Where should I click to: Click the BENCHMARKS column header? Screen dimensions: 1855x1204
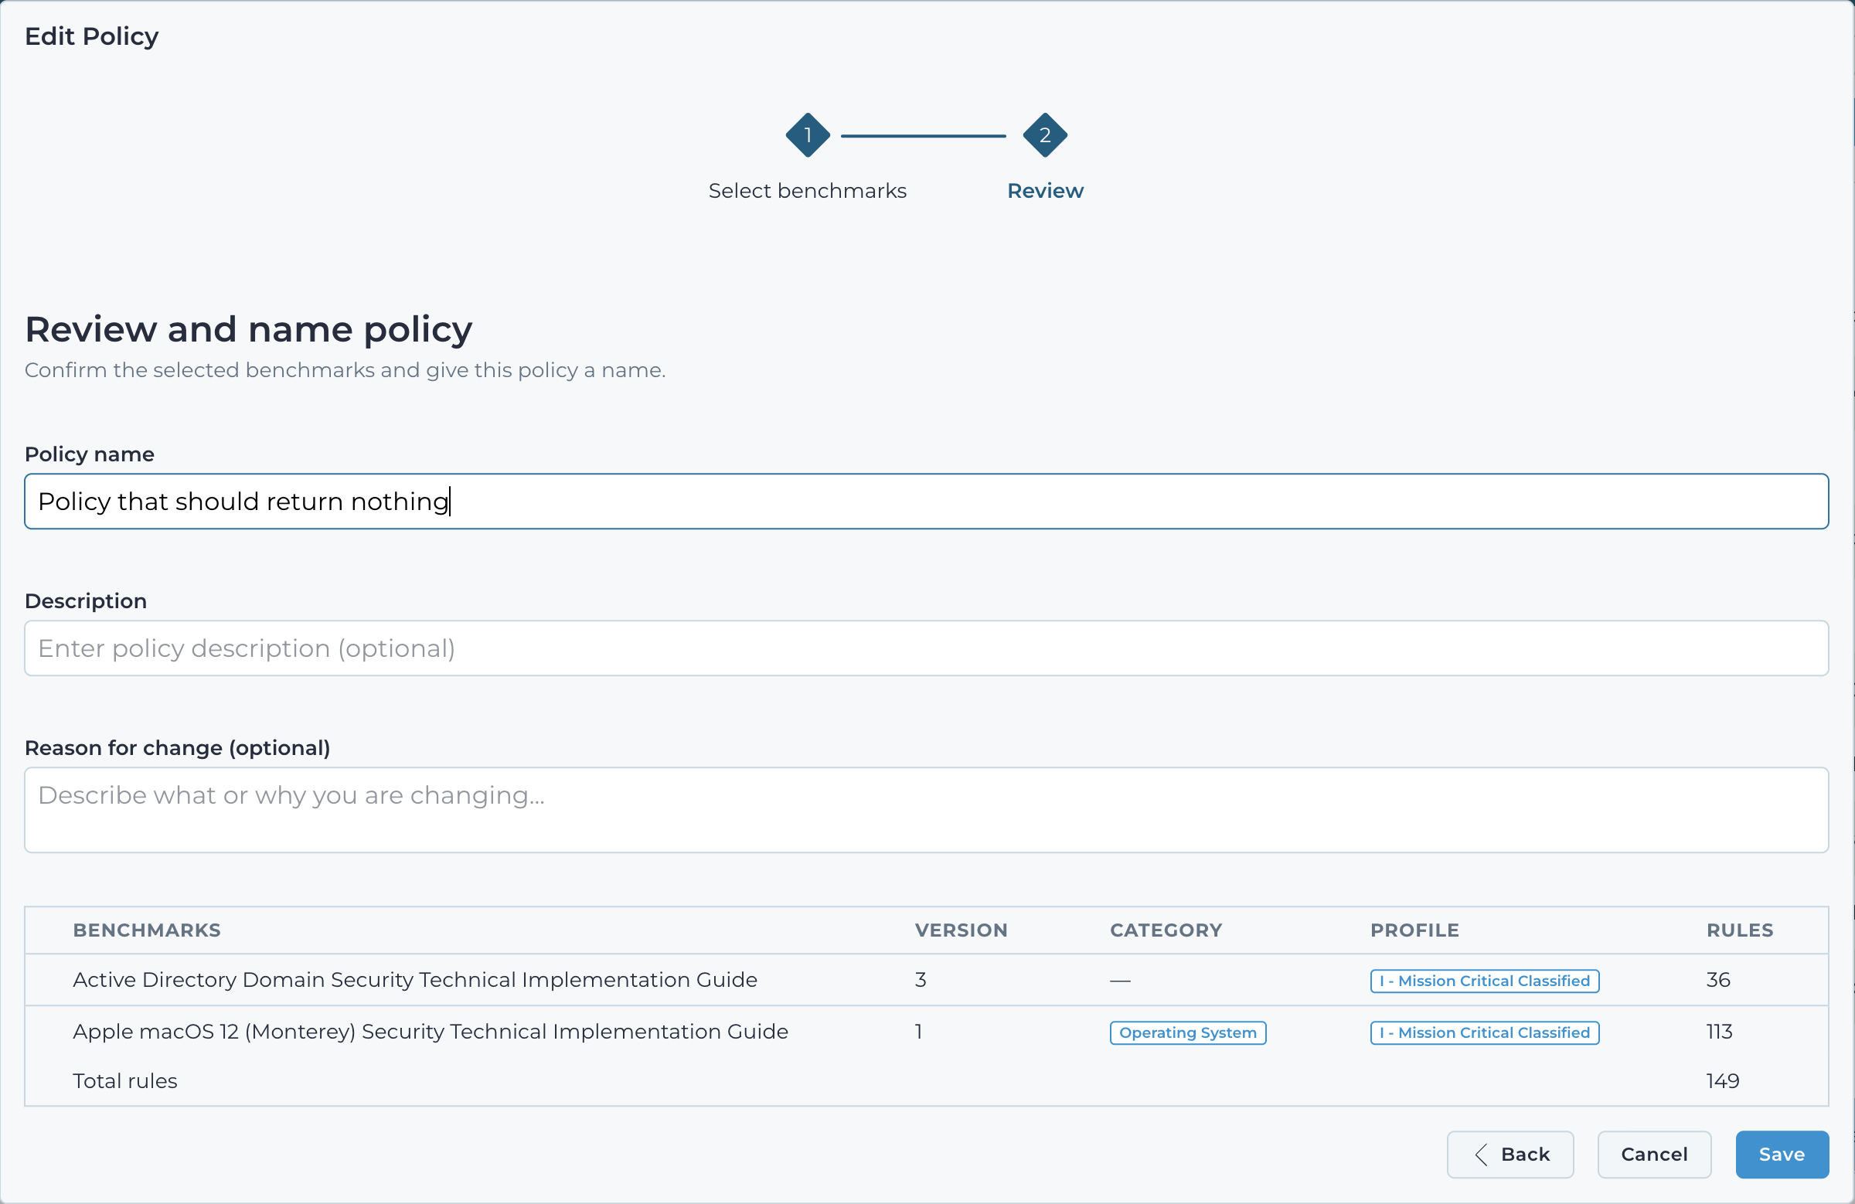tap(147, 930)
